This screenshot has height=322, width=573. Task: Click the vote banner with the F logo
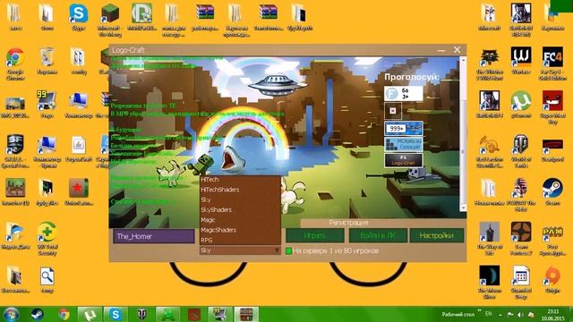[x=404, y=93]
